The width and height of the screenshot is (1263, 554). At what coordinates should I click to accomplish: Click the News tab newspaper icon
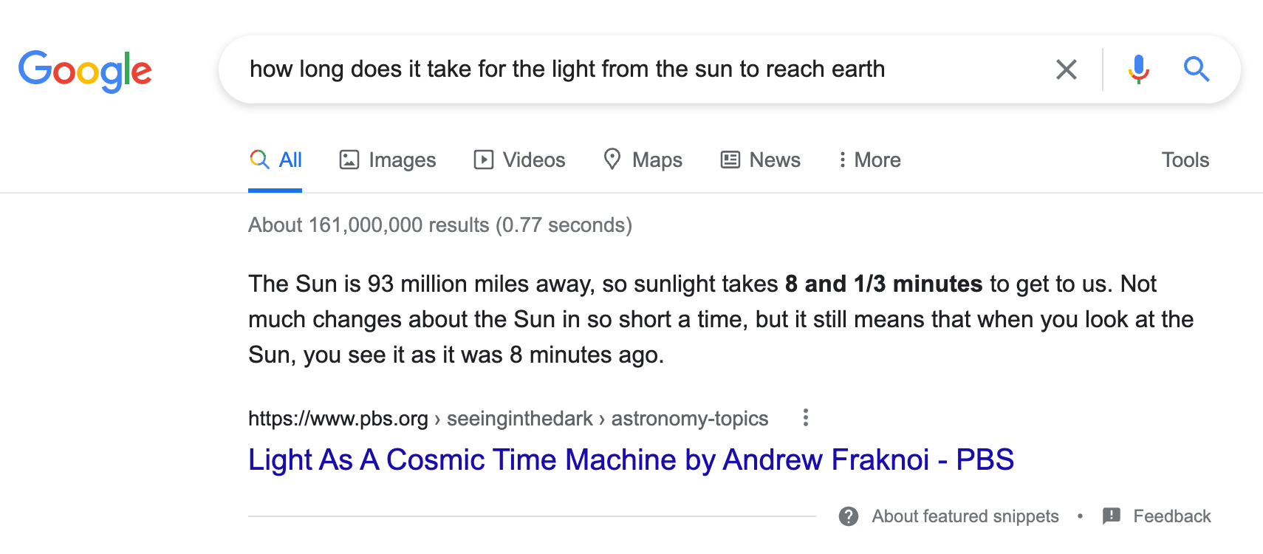click(x=730, y=160)
